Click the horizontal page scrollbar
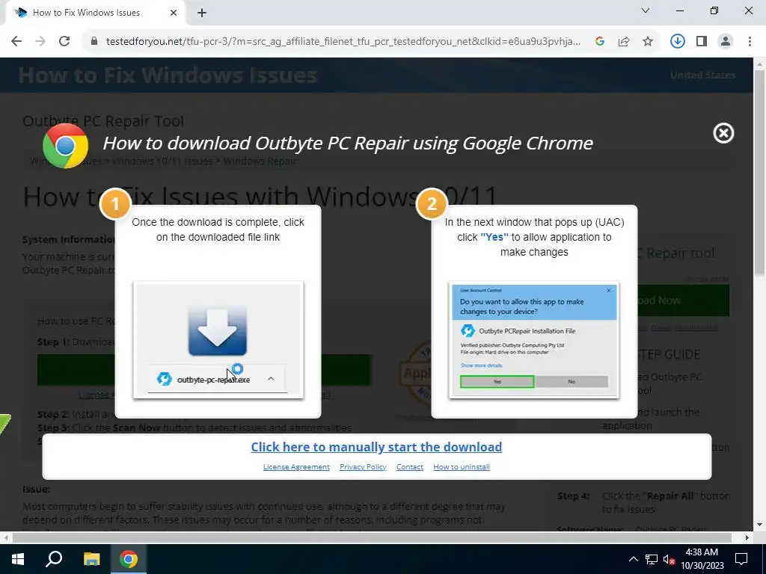The width and height of the screenshot is (766, 574). (371, 538)
